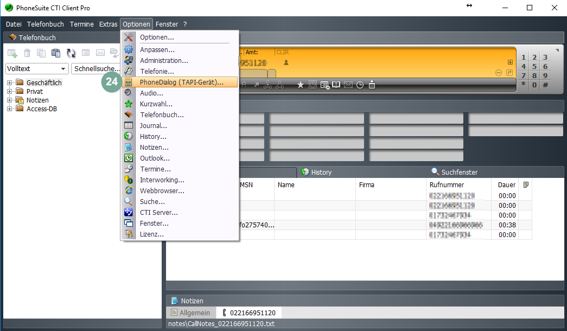Click the refresh arrows icon in Telefonbuch toolbar
567x331 pixels.
(71, 53)
